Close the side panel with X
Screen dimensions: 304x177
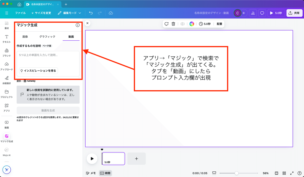[x=87, y=23]
